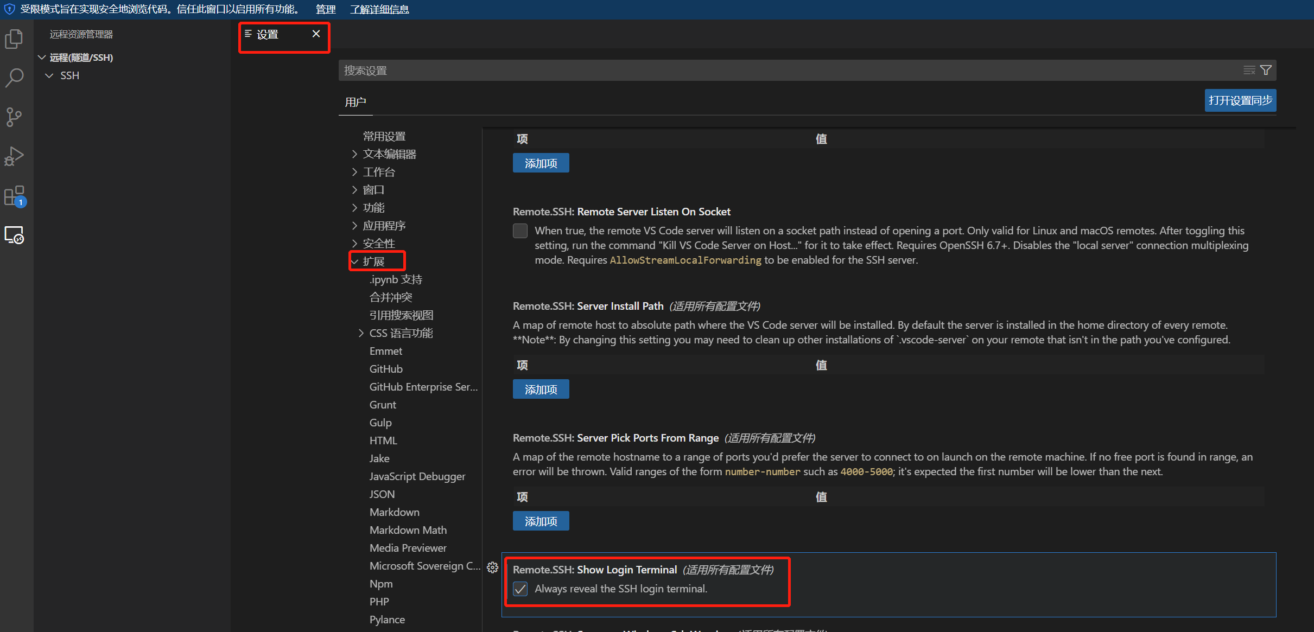Expand the 功能 settings category
Image resolution: width=1314 pixels, height=632 pixels.
pos(354,208)
